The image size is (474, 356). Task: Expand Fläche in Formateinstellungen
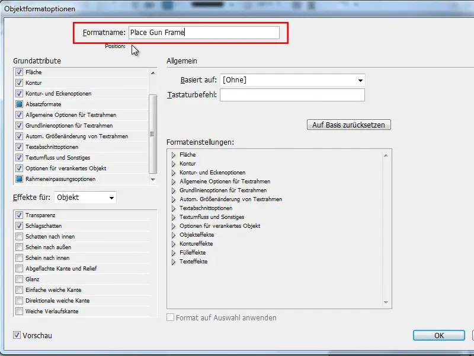[174, 155]
